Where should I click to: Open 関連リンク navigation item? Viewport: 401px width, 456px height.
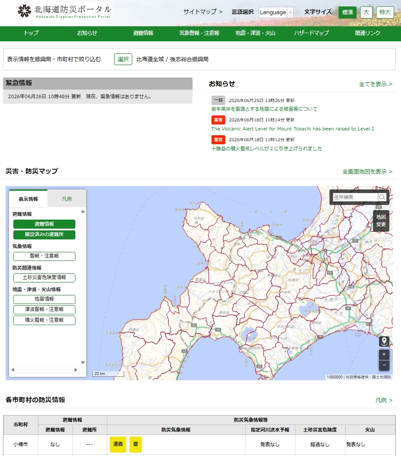367,33
